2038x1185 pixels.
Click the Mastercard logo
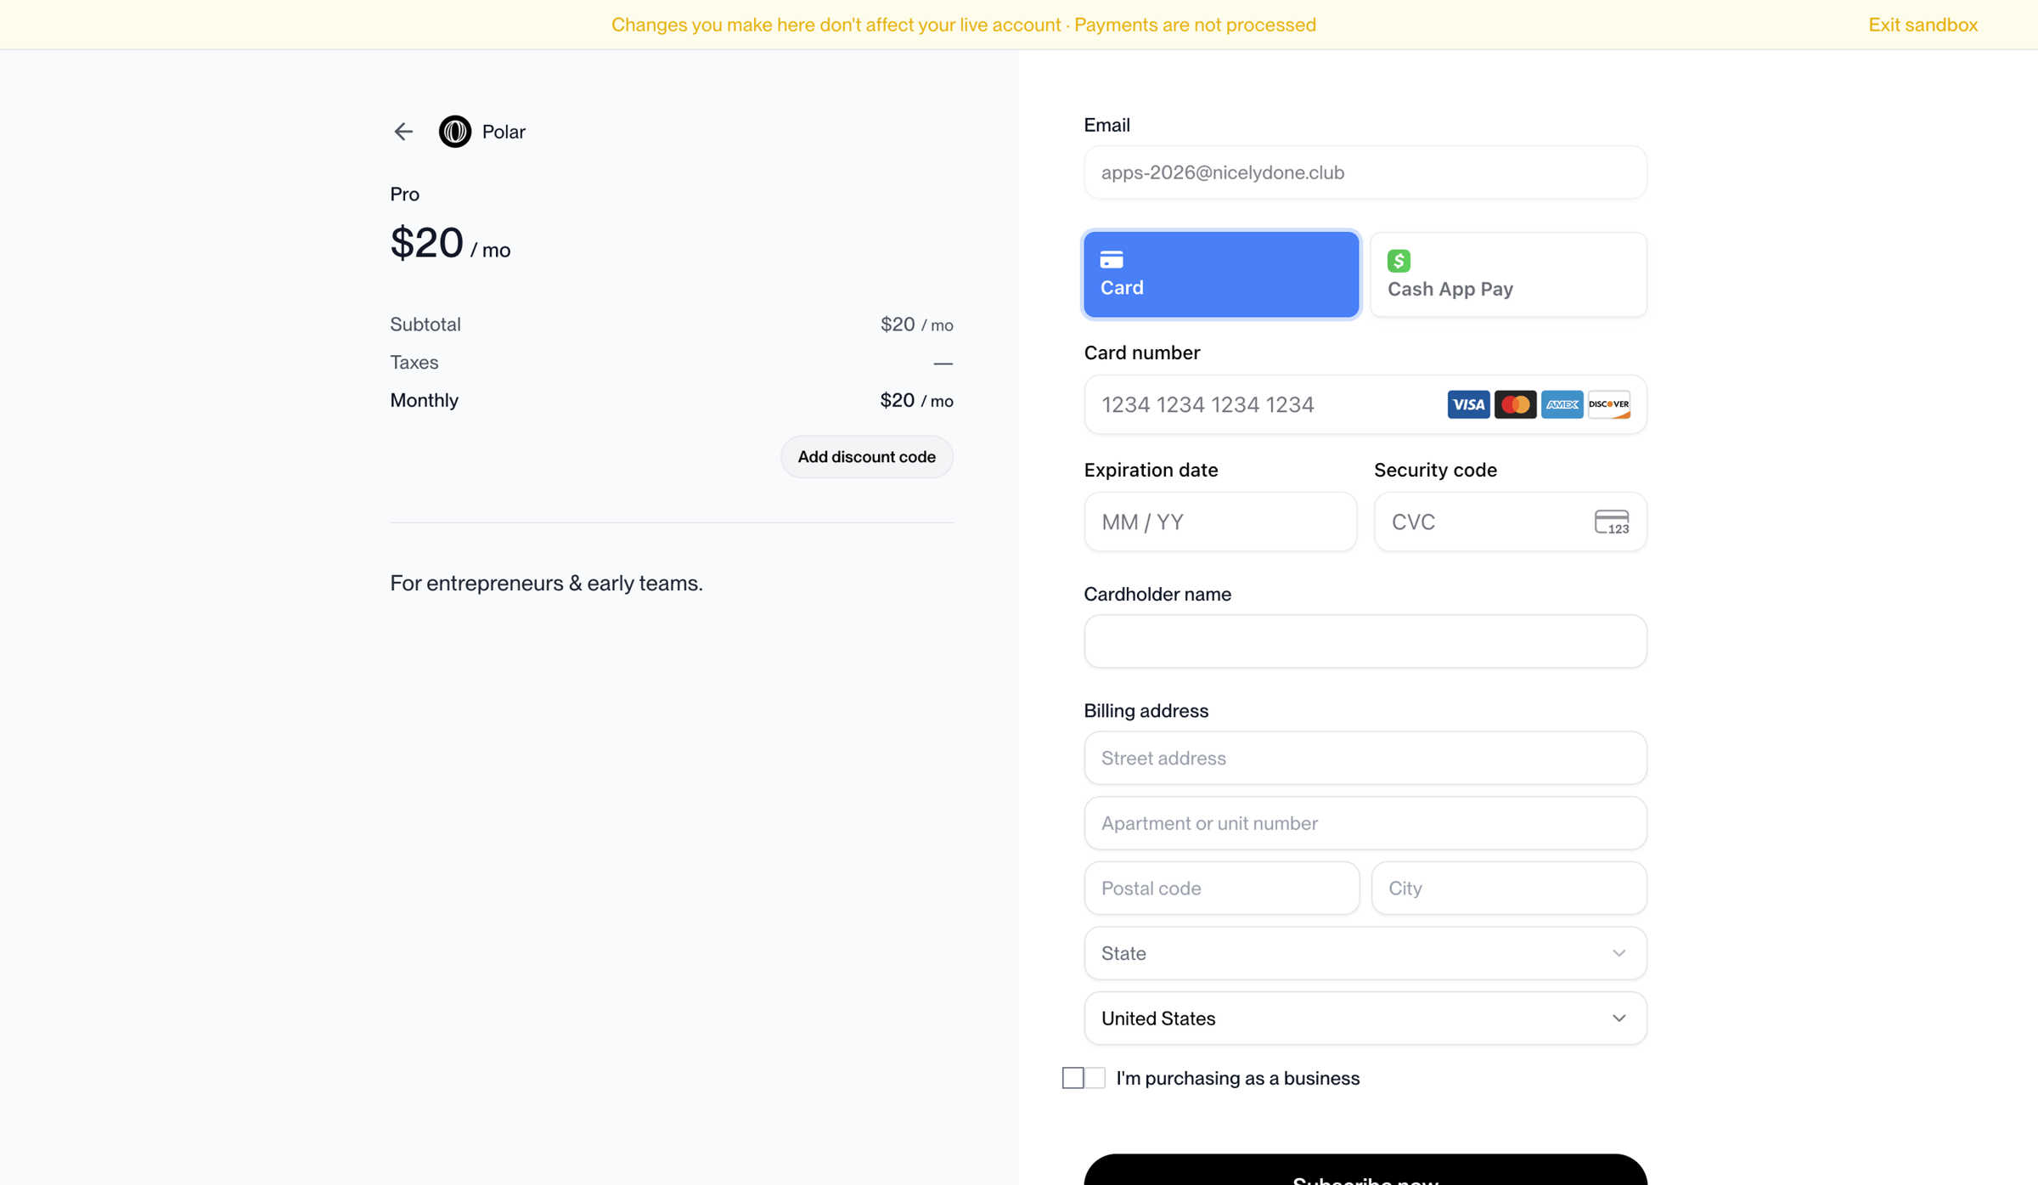point(1515,404)
